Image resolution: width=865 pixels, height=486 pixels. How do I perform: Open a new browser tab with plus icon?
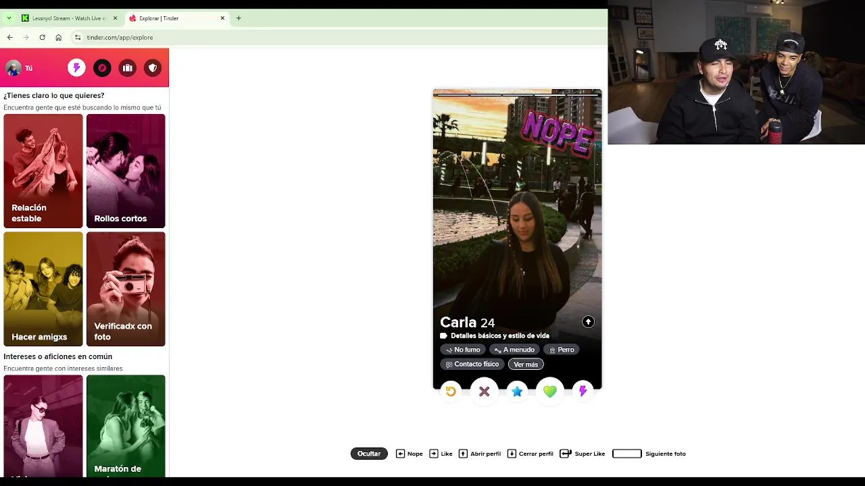239,18
